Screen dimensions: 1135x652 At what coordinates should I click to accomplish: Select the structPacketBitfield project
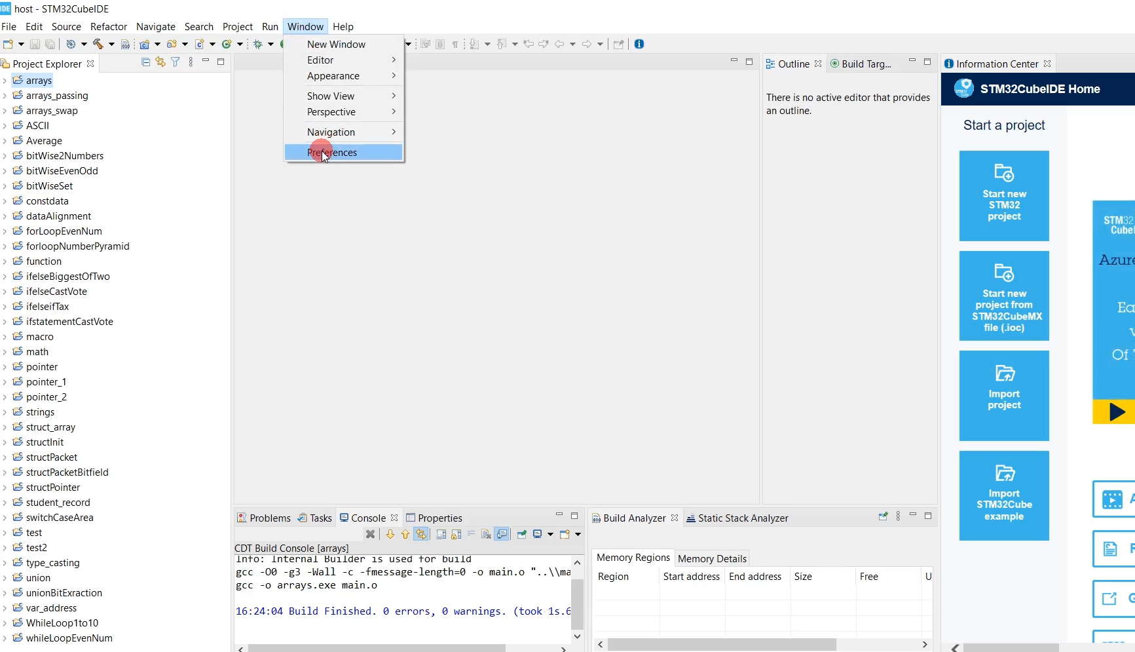tap(67, 472)
